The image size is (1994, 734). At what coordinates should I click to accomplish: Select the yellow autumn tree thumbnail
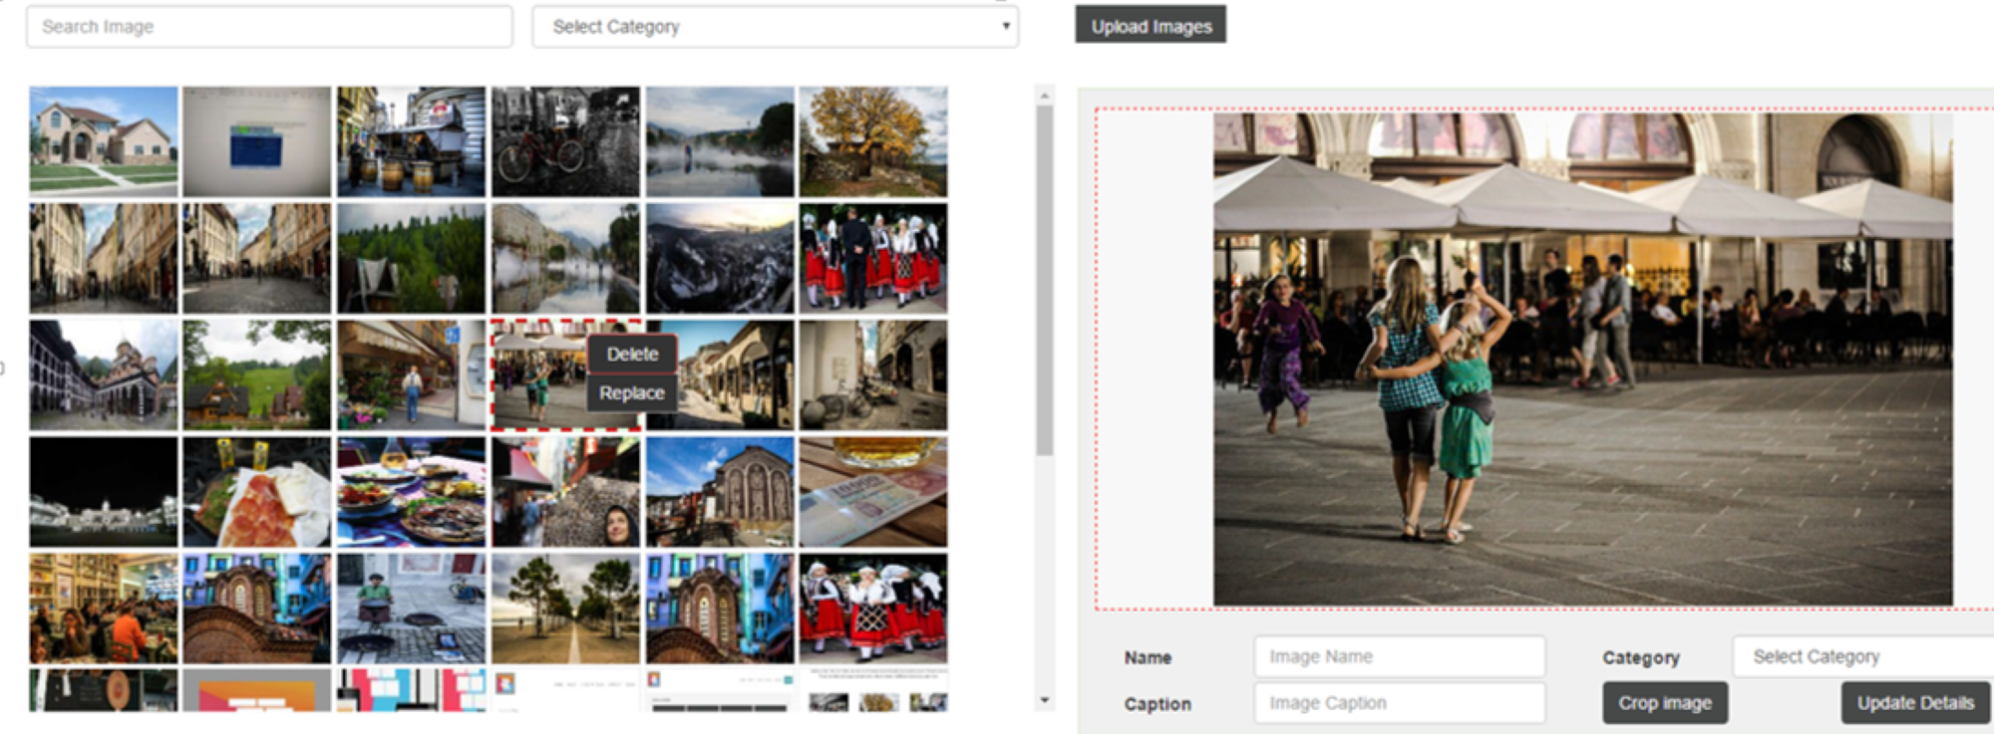873,141
